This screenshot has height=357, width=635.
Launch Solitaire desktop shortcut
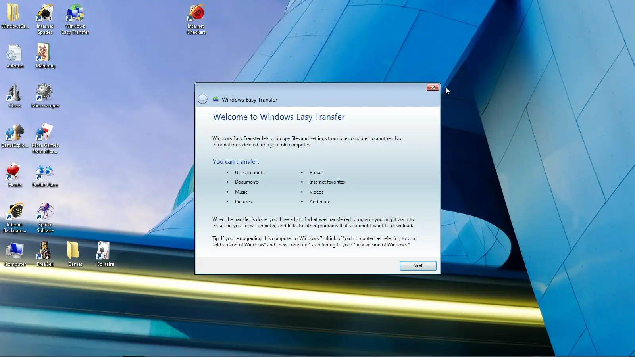tap(105, 254)
